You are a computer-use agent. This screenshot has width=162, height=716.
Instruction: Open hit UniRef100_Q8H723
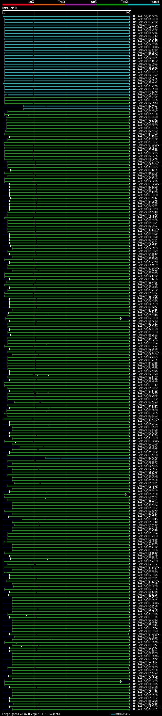click(x=145, y=321)
